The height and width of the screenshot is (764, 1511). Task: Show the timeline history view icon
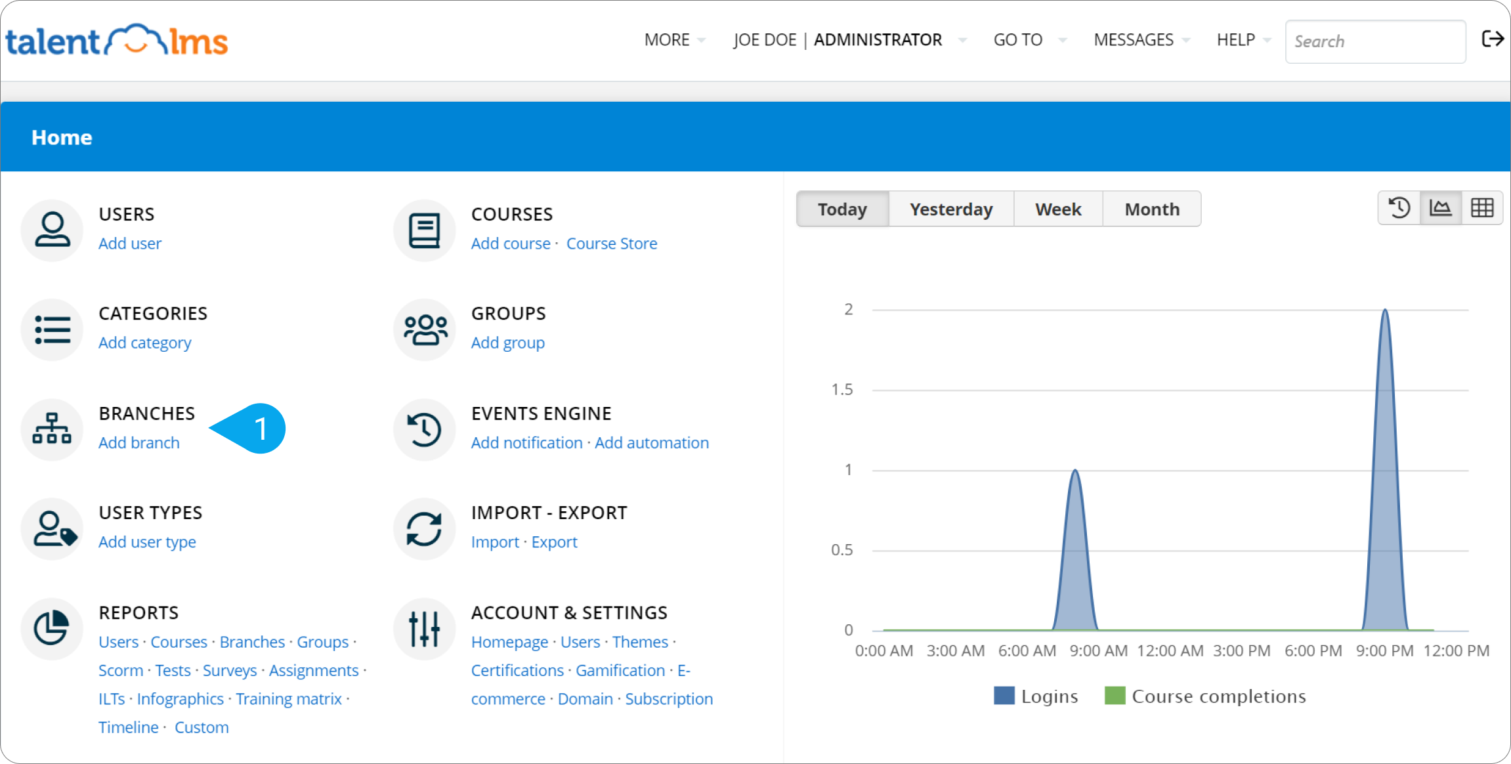(x=1399, y=209)
